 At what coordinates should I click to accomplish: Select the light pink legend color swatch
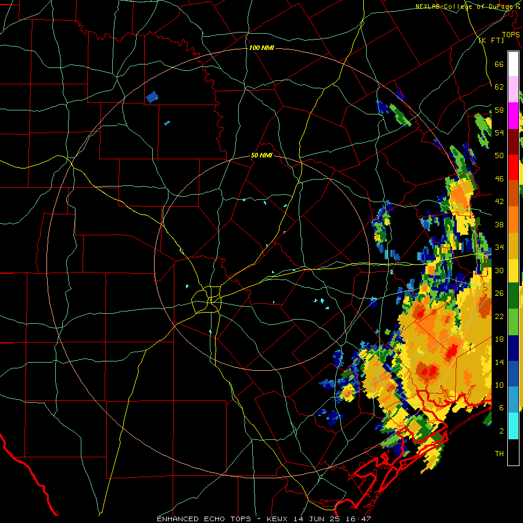point(513,89)
